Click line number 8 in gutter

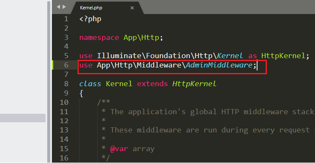66,84
